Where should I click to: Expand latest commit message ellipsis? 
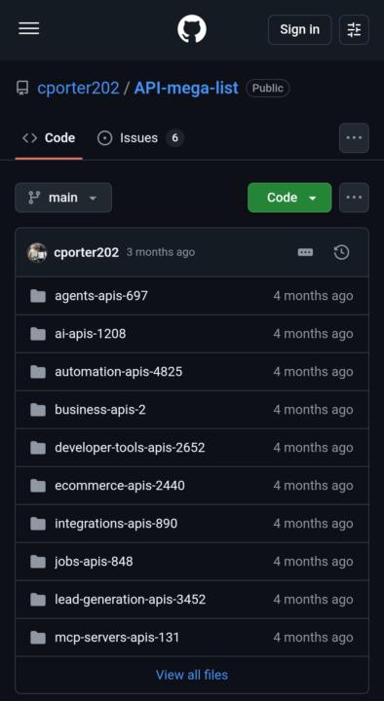(x=305, y=252)
